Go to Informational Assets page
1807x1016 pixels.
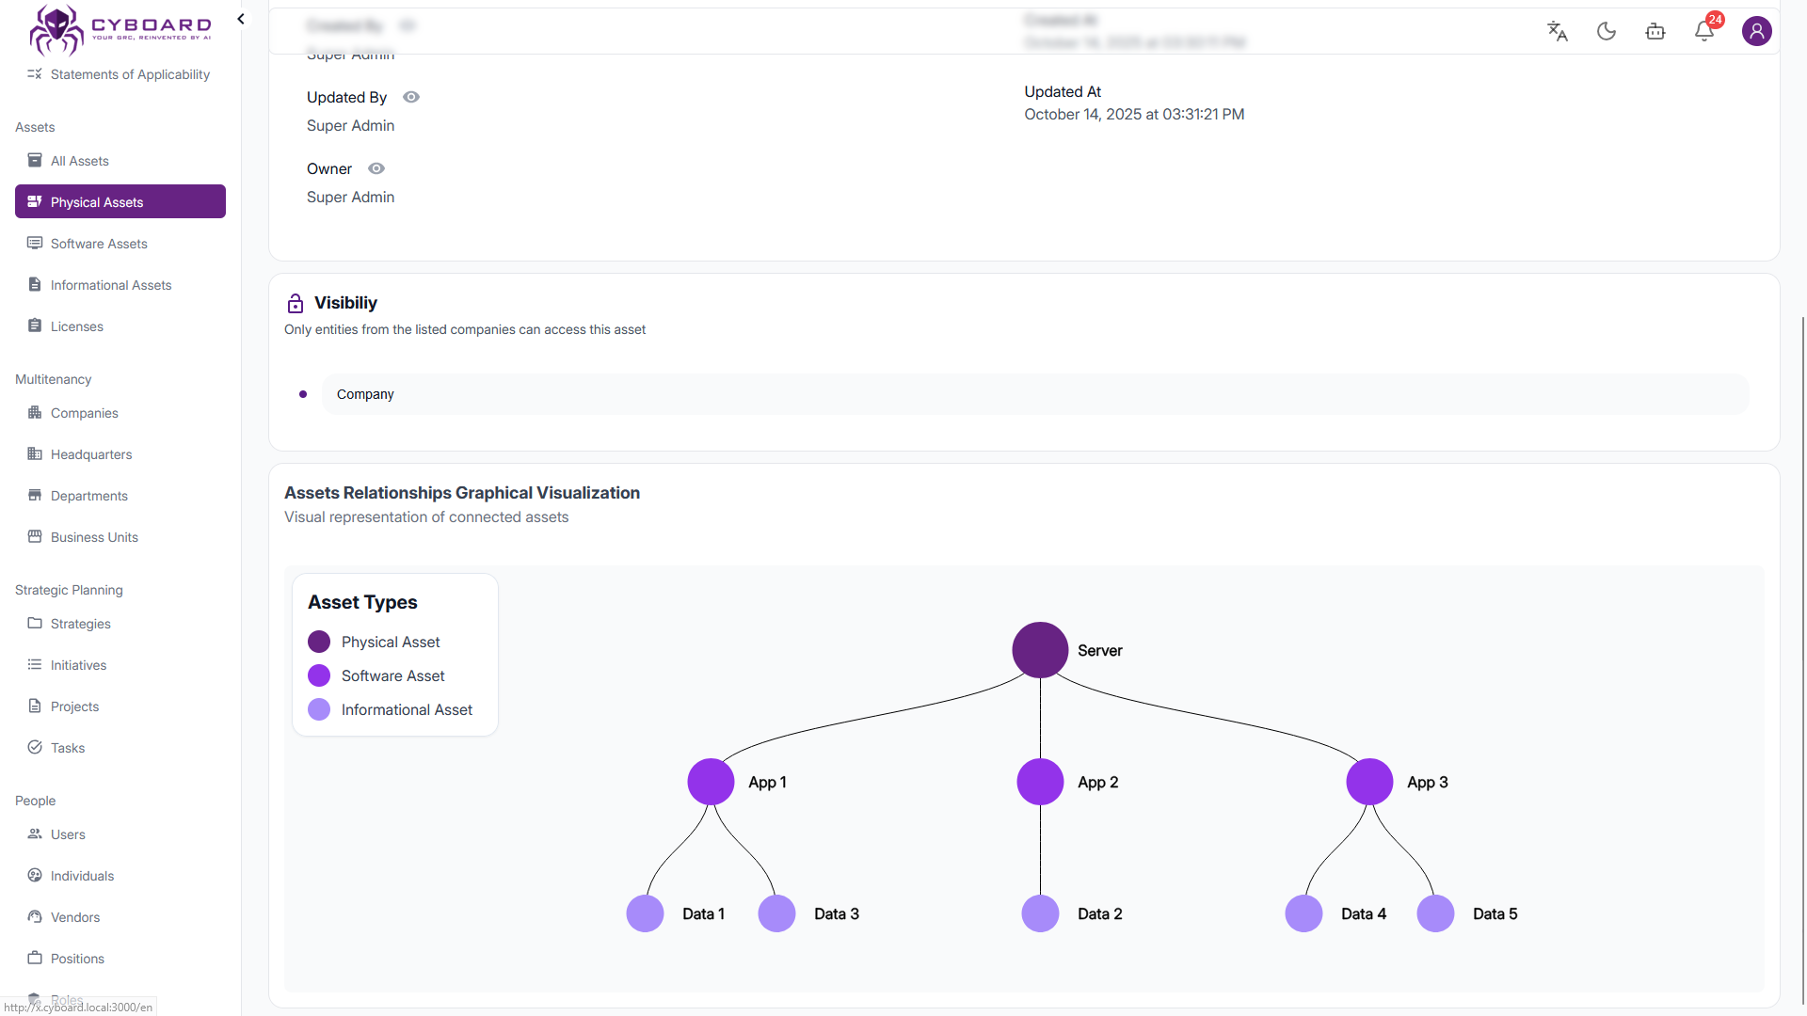[110, 285]
